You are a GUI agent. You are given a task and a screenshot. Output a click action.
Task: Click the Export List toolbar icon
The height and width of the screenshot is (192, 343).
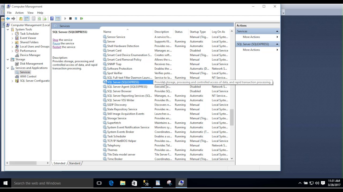44,18
